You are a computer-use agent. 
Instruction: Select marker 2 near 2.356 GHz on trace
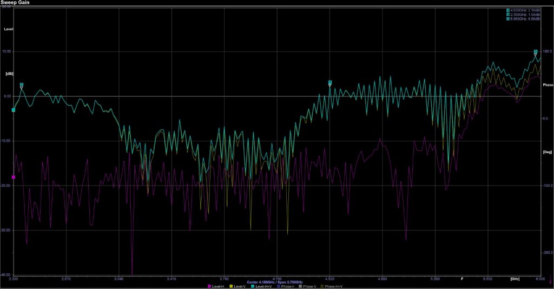pyautogui.click(x=22, y=85)
